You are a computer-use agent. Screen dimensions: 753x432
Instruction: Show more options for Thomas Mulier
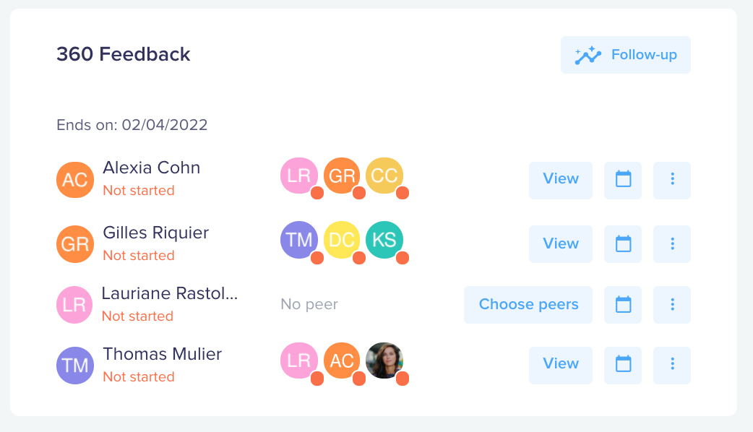coord(672,366)
